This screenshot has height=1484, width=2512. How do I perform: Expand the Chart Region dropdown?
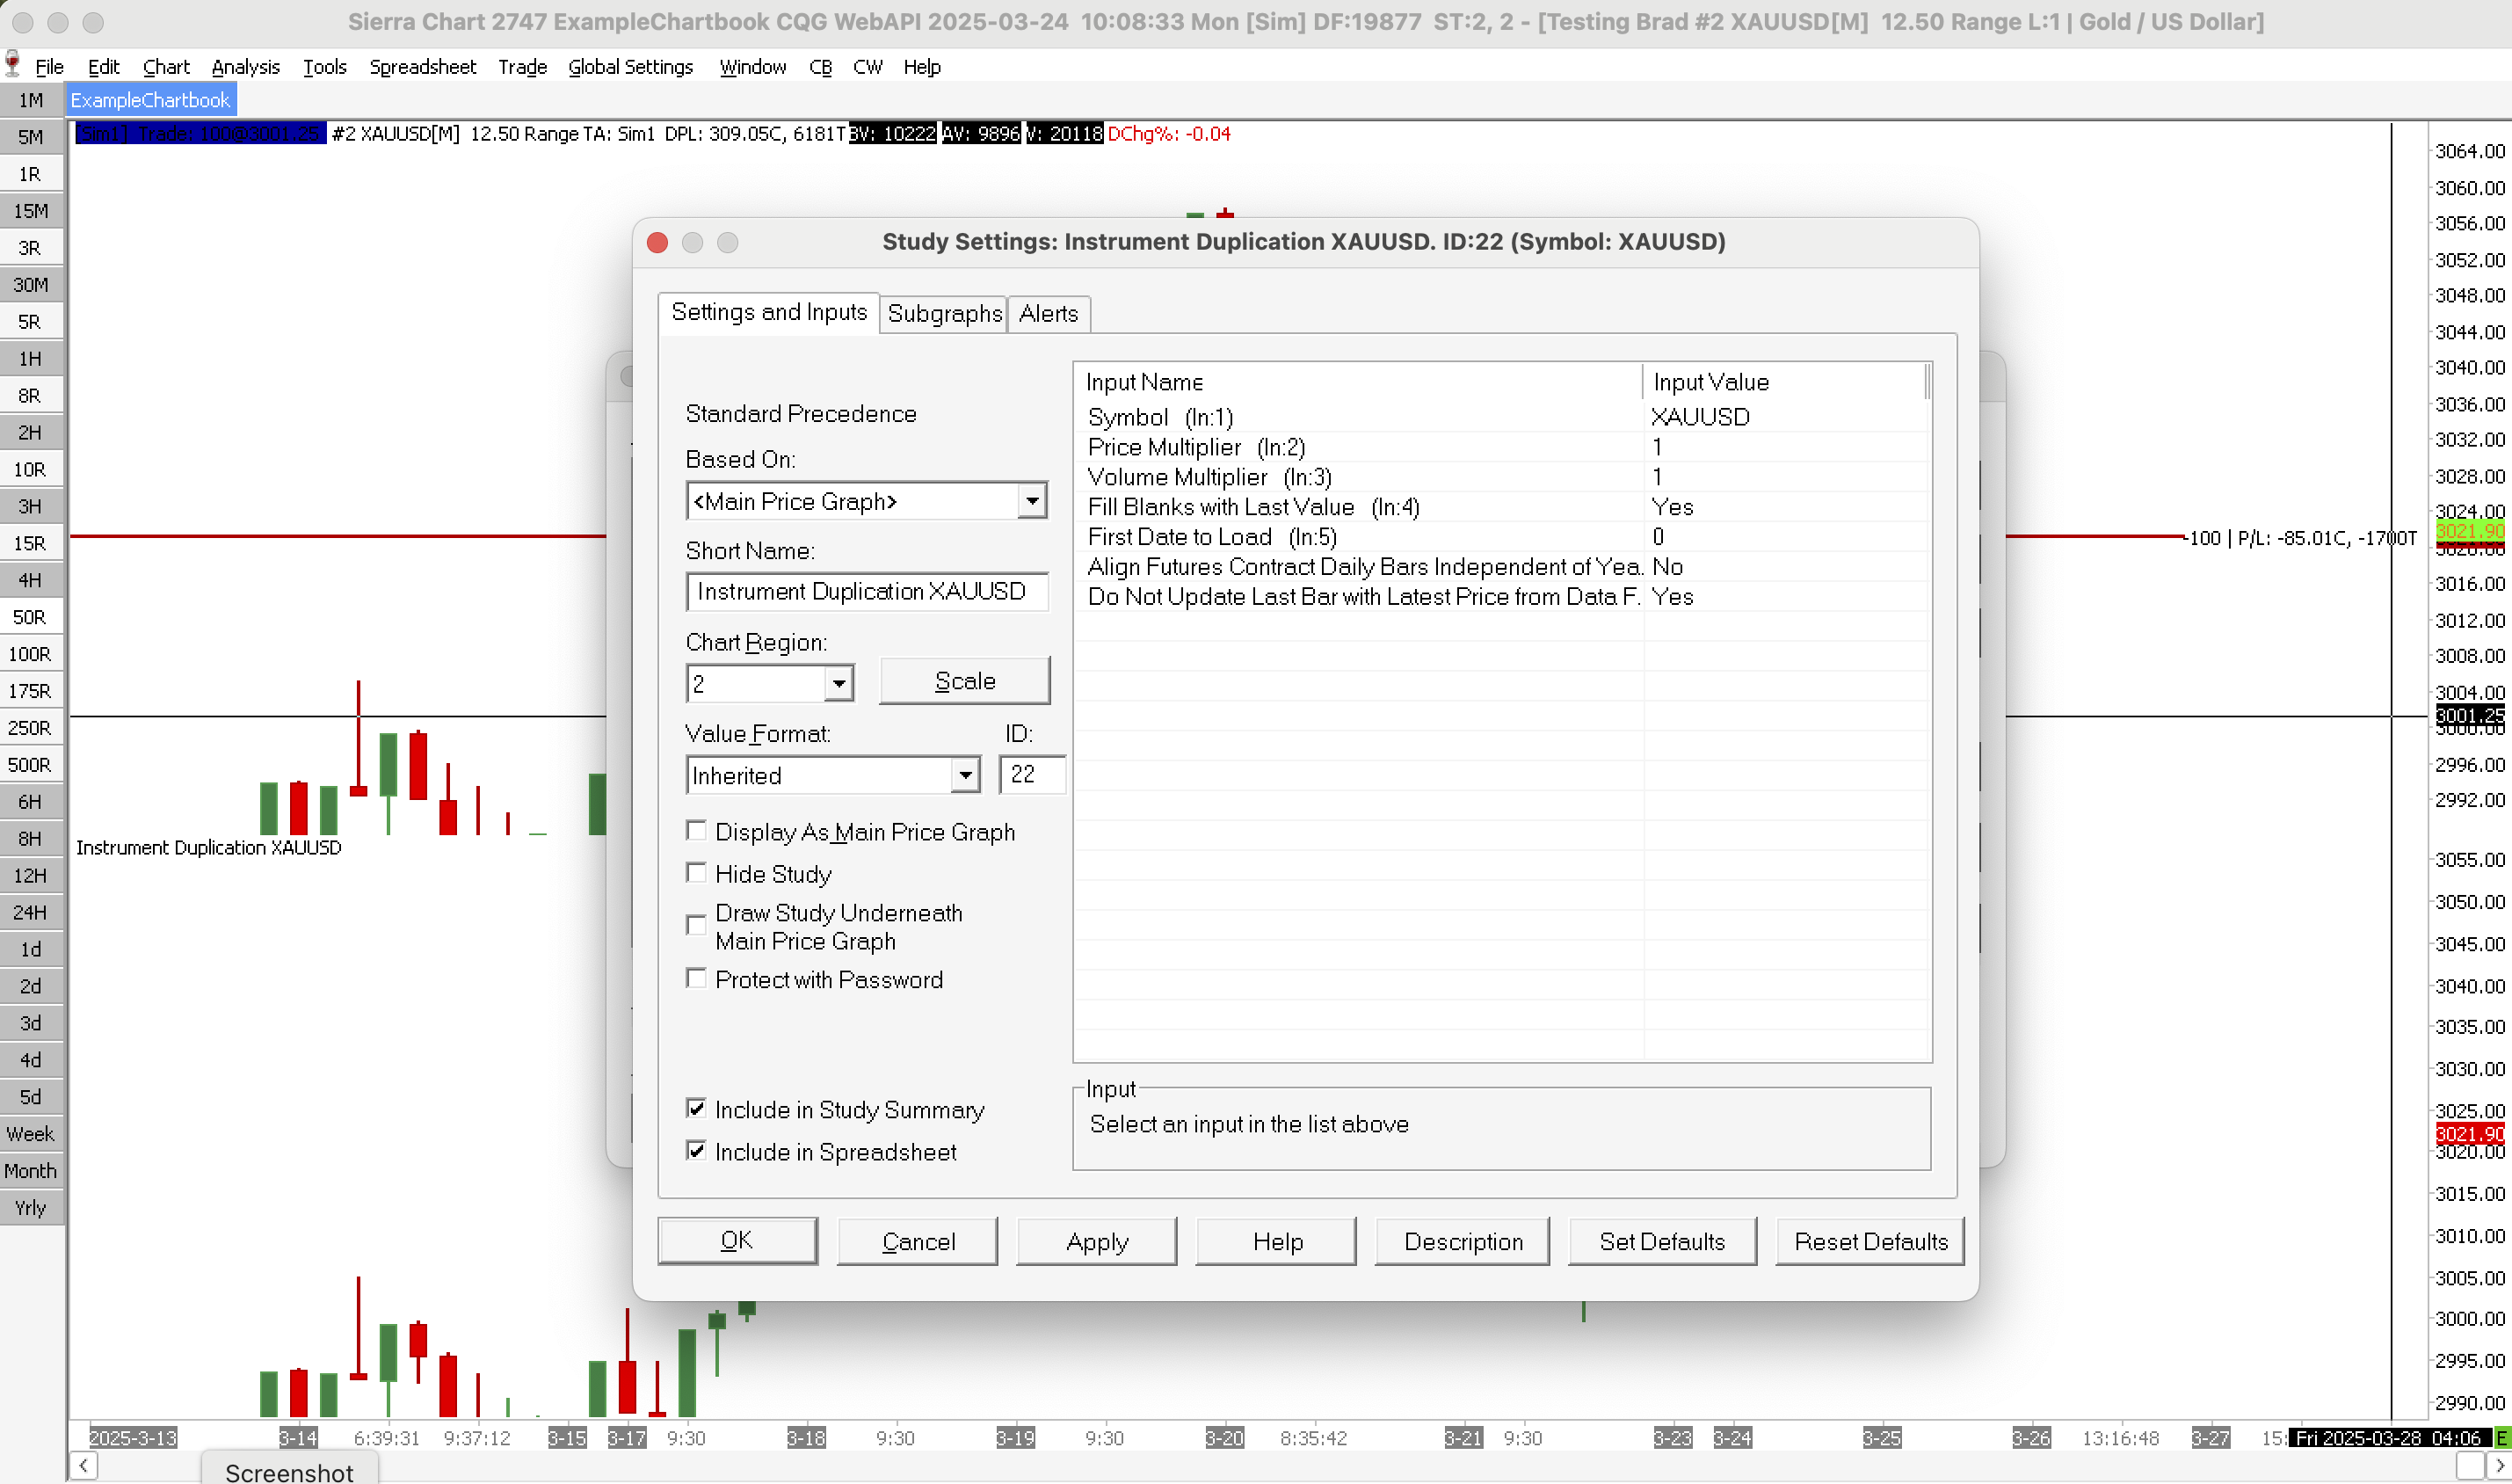click(x=839, y=684)
